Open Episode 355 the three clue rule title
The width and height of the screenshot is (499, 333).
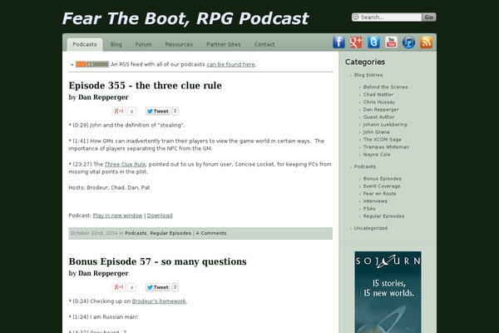point(145,86)
